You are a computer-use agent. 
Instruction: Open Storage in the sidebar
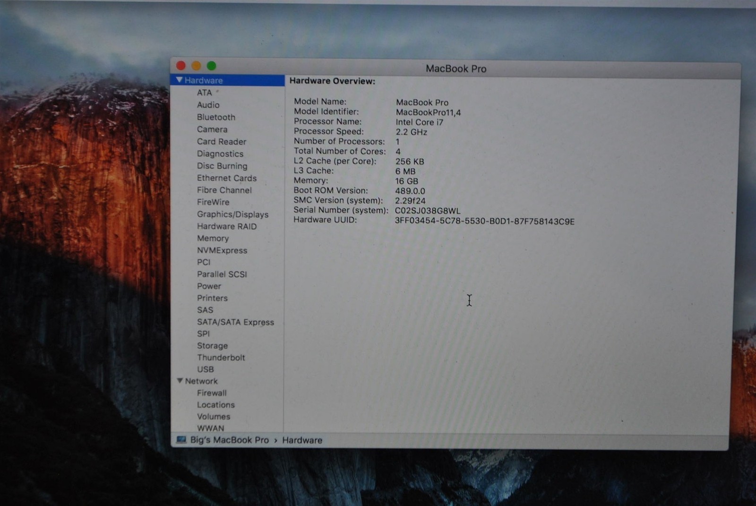coord(212,346)
